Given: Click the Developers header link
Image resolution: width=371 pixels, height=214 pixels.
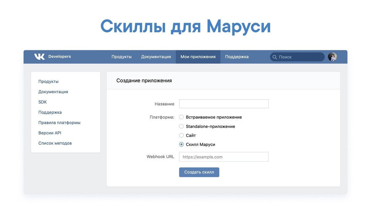Looking at the screenshot, I should click(60, 56).
